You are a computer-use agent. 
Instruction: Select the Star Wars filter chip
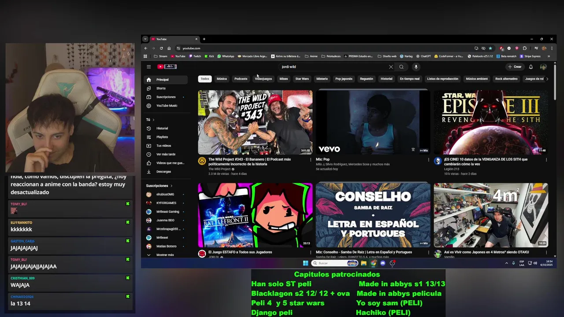(x=302, y=79)
